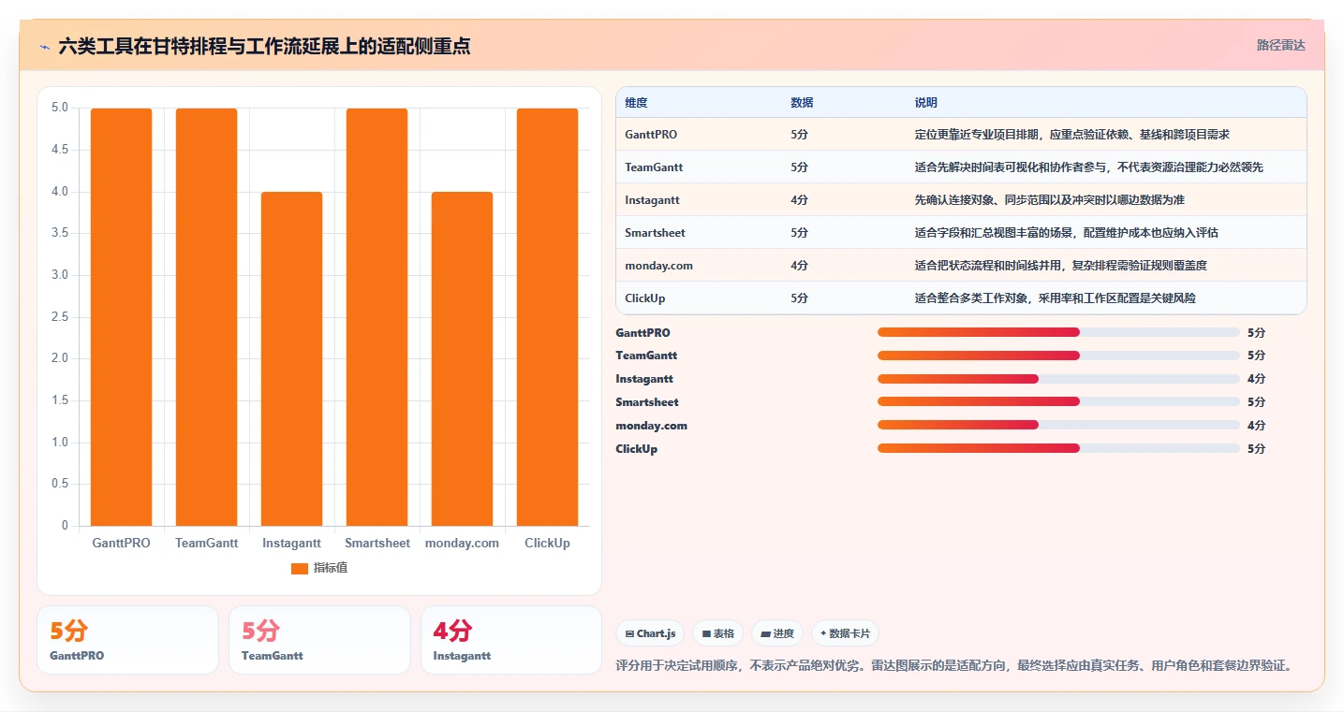
Task: Click the TeamGantt bar in the chart
Action: pos(206,317)
